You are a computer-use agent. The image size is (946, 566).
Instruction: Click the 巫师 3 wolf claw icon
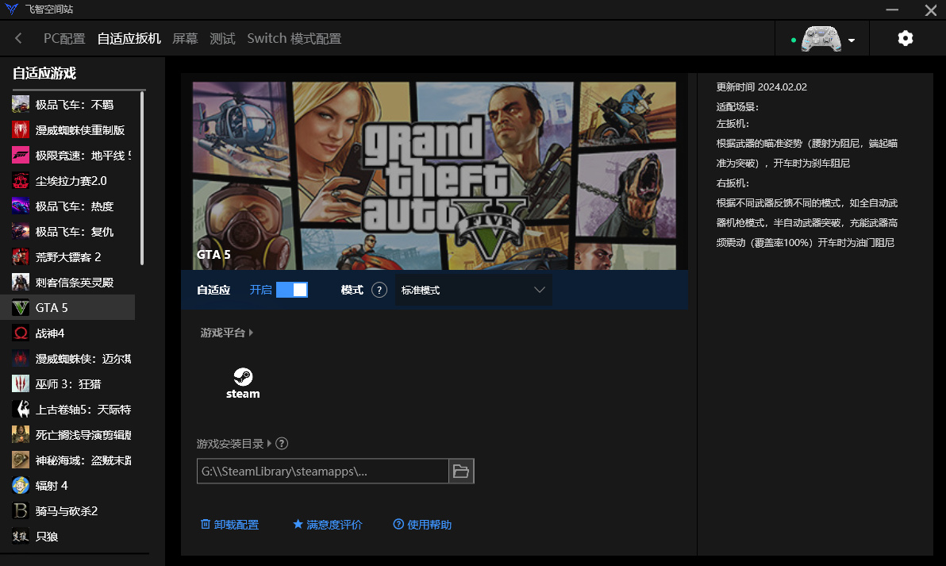pos(21,383)
